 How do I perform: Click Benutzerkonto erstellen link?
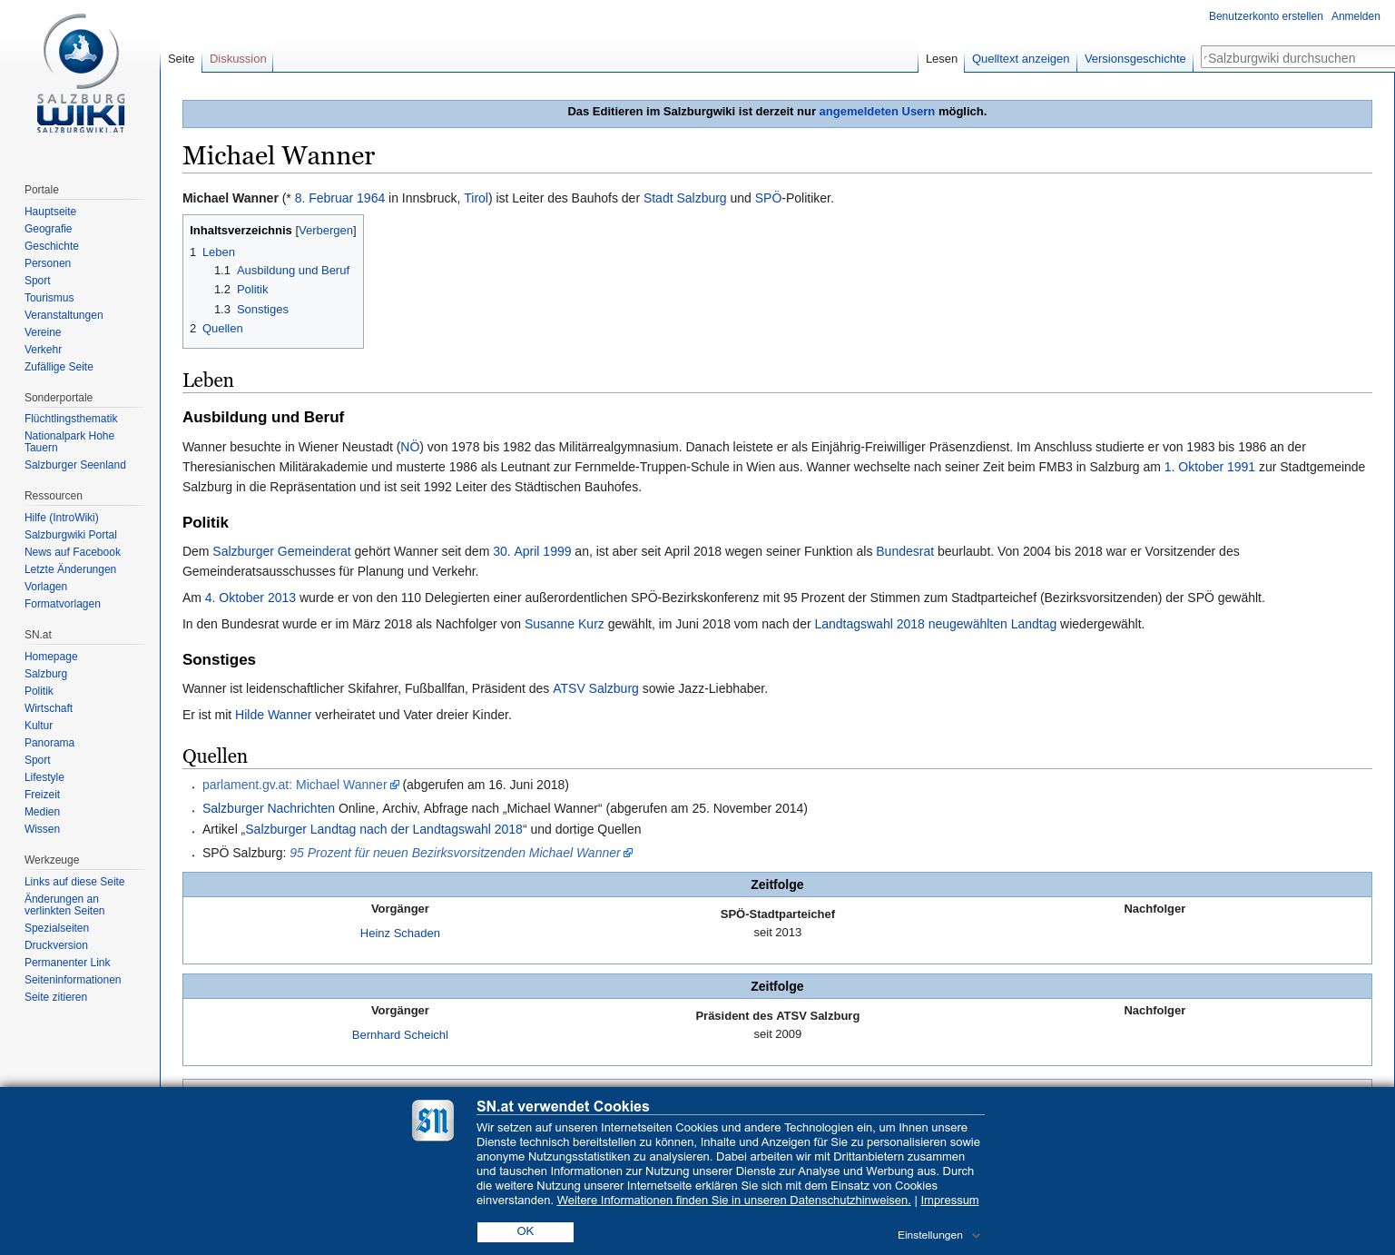[1265, 16]
